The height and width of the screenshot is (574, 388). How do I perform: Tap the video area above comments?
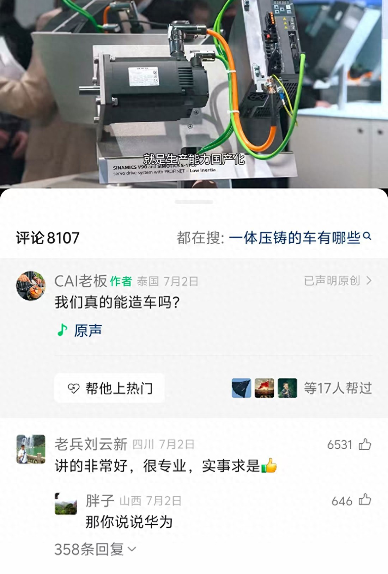click(194, 94)
